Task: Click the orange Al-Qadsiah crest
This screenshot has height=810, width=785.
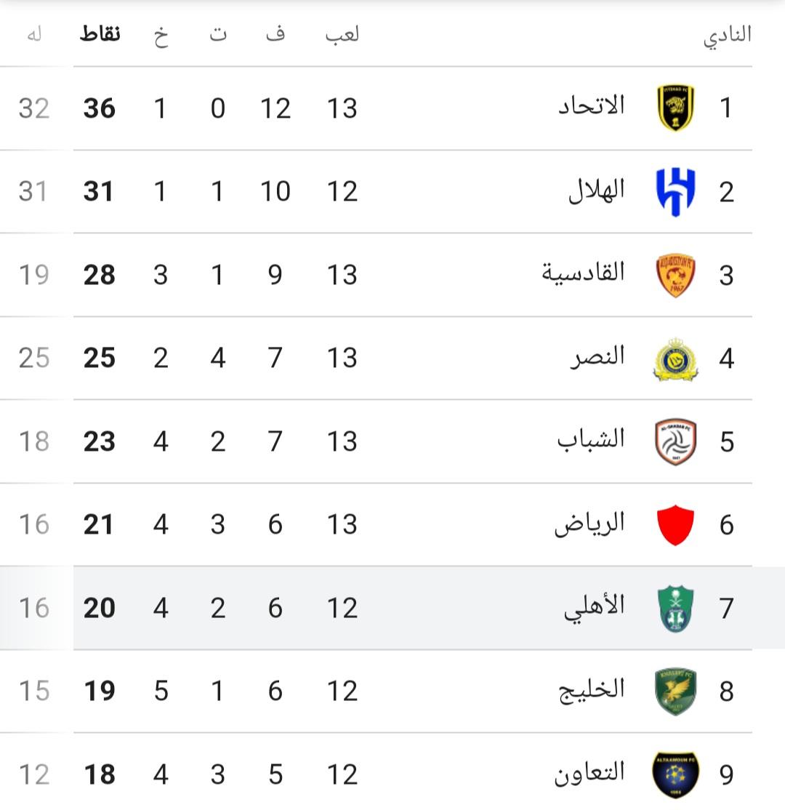Action: click(675, 275)
